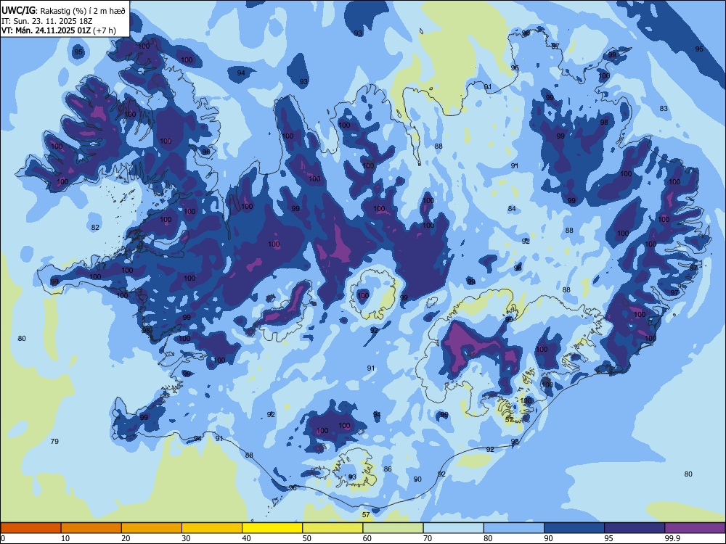This screenshot has width=726, height=544.
Task: Click the legend scale label '99.9'
Action: point(672,538)
